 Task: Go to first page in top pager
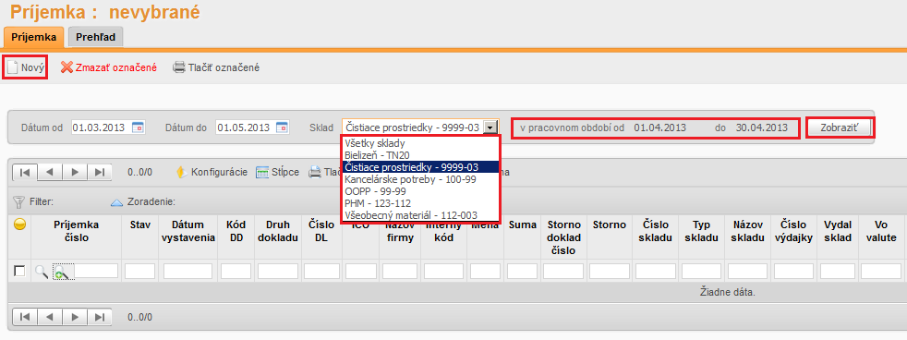(25, 172)
